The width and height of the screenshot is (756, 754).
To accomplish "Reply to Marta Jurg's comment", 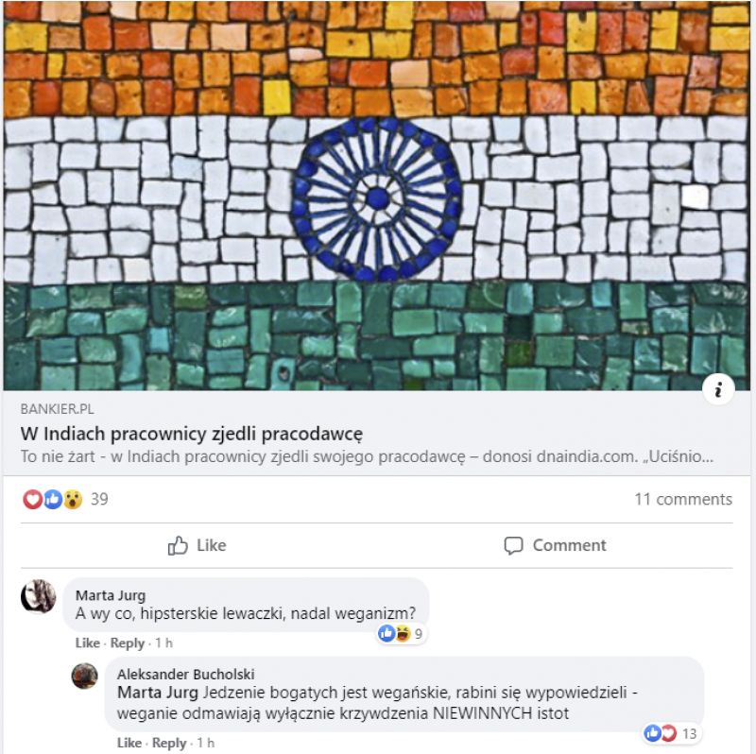I will point(128,643).
